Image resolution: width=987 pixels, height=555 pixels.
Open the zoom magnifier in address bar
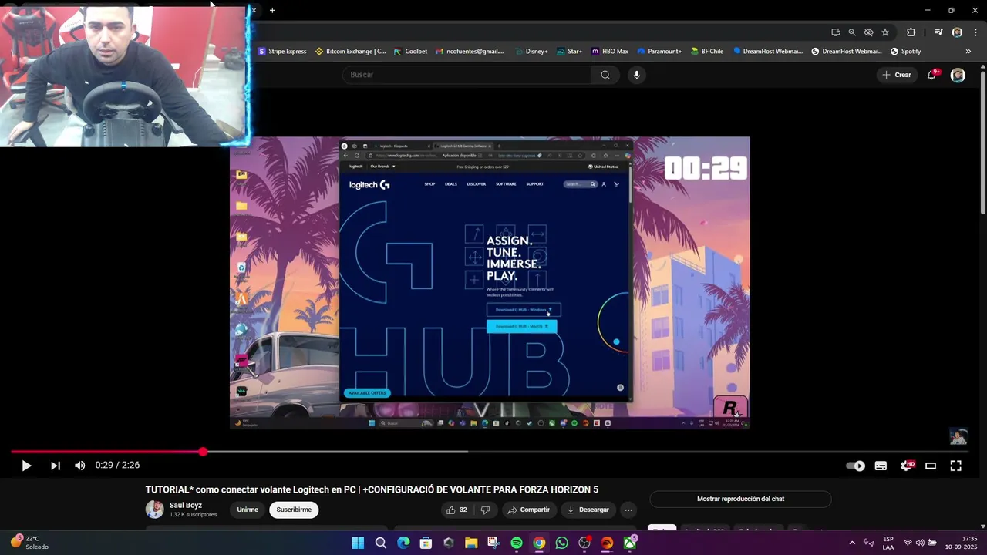tap(852, 32)
